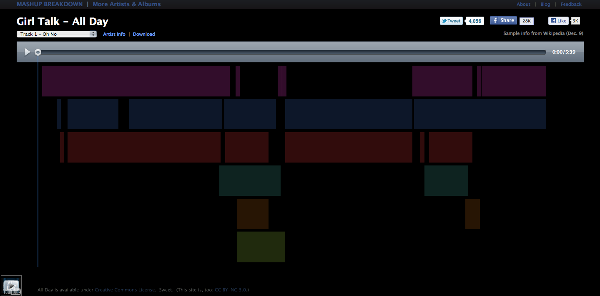This screenshot has height=296, width=600.
Task: Open the Artist Info link
Action: click(x=114, y=34)
